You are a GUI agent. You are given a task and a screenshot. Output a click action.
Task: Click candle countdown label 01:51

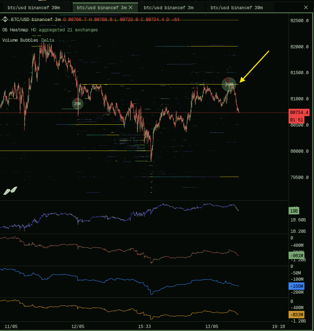coord(296,120)
